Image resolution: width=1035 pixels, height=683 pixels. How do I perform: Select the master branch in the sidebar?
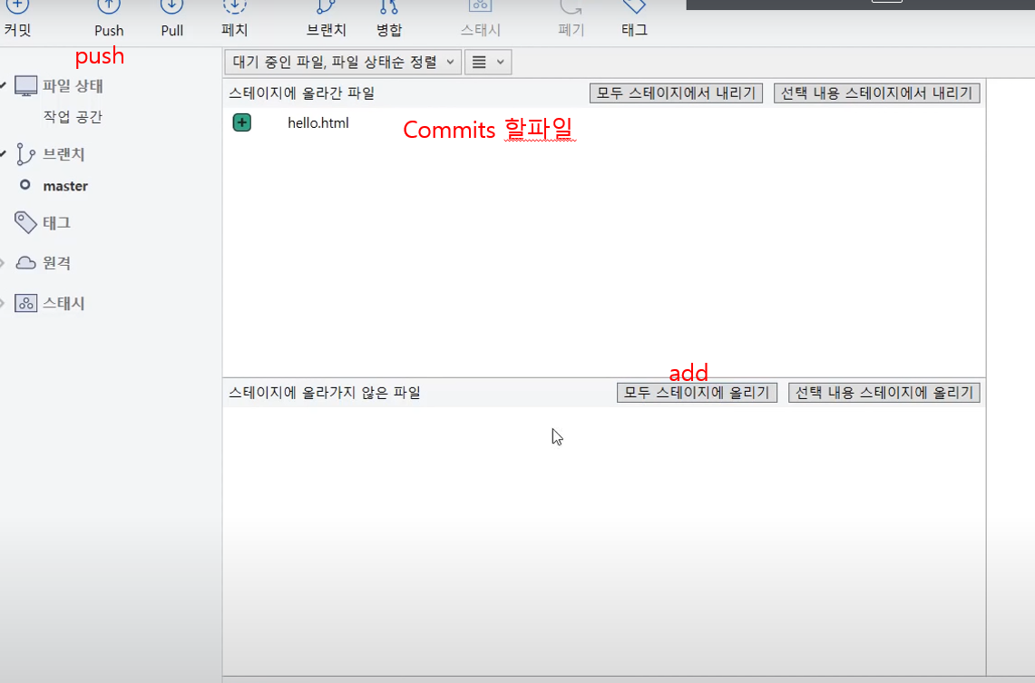point(65,186)
